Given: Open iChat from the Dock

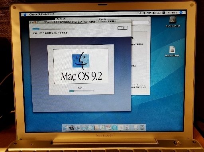Looking at the screenshot, I should coord(90,128).
